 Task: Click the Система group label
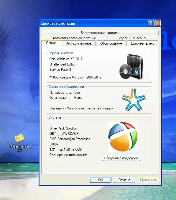[55, 117]
